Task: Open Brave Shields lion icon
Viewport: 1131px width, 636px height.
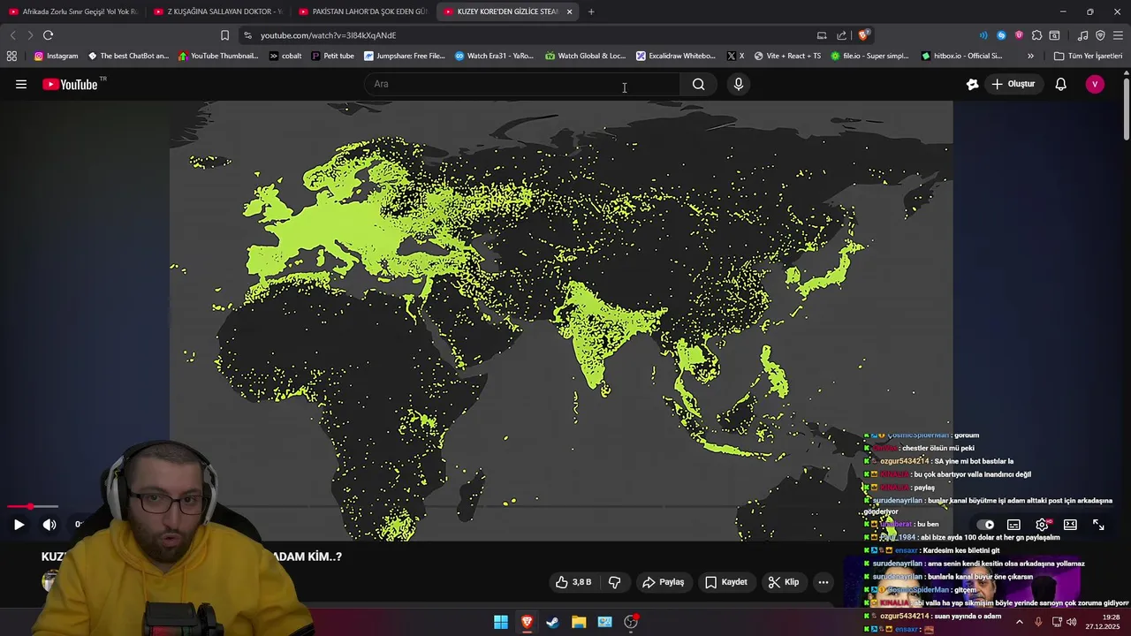Action: click(863, 35)
